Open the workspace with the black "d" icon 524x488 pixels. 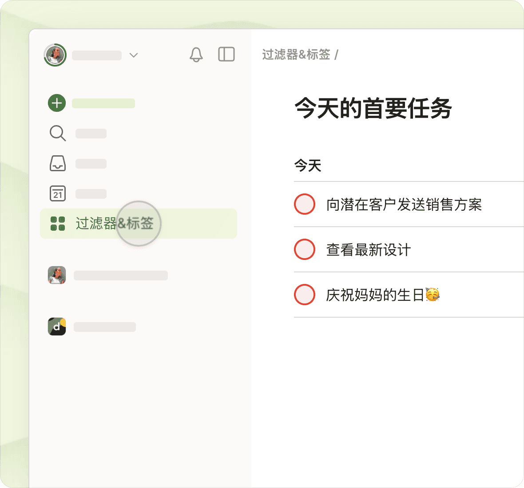(x=57, y=327)
